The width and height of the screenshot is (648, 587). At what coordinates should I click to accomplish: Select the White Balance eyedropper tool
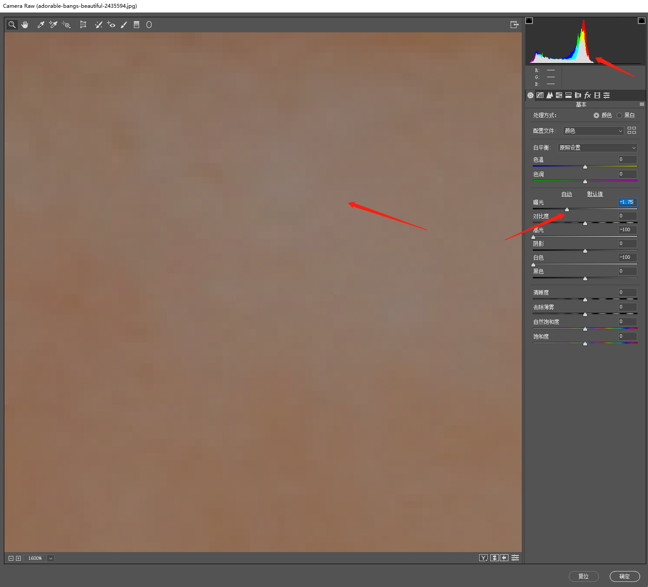point(41,25)
